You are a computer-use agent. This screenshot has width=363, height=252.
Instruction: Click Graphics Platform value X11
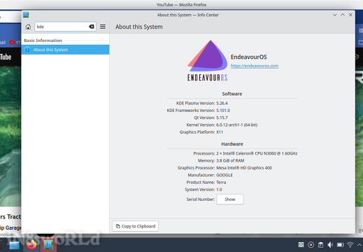pos(220,132)
